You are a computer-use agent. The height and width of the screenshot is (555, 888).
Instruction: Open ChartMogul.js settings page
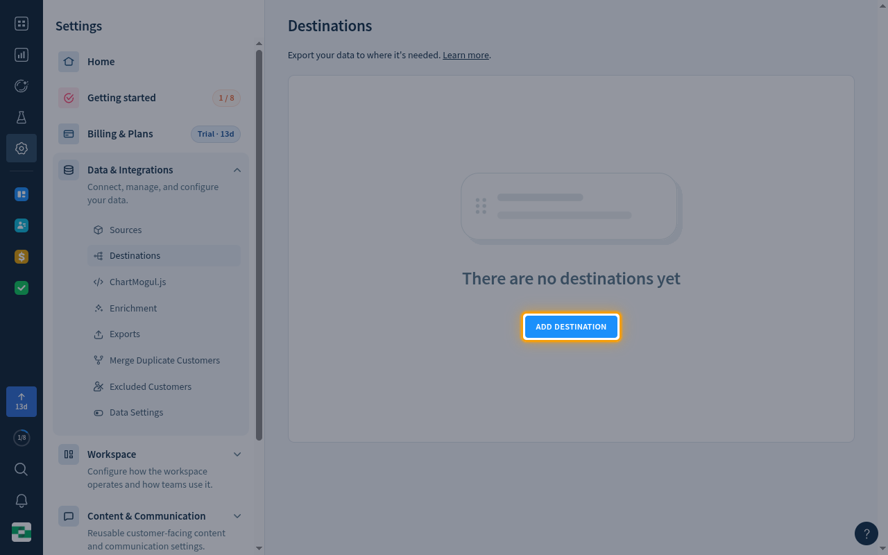164,282
